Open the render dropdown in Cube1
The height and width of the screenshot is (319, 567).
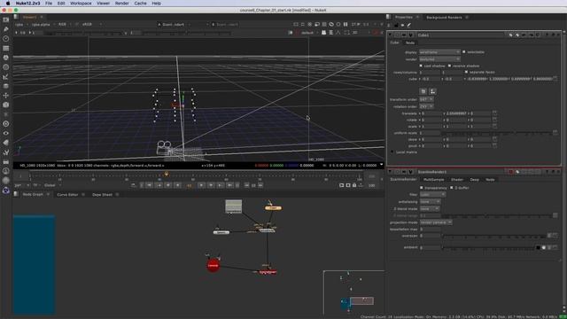click(439, 59)
